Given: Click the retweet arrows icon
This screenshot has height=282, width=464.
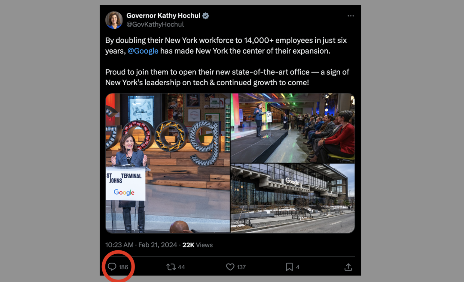Looking at the screenshot, I should click(x=171, y=267).
